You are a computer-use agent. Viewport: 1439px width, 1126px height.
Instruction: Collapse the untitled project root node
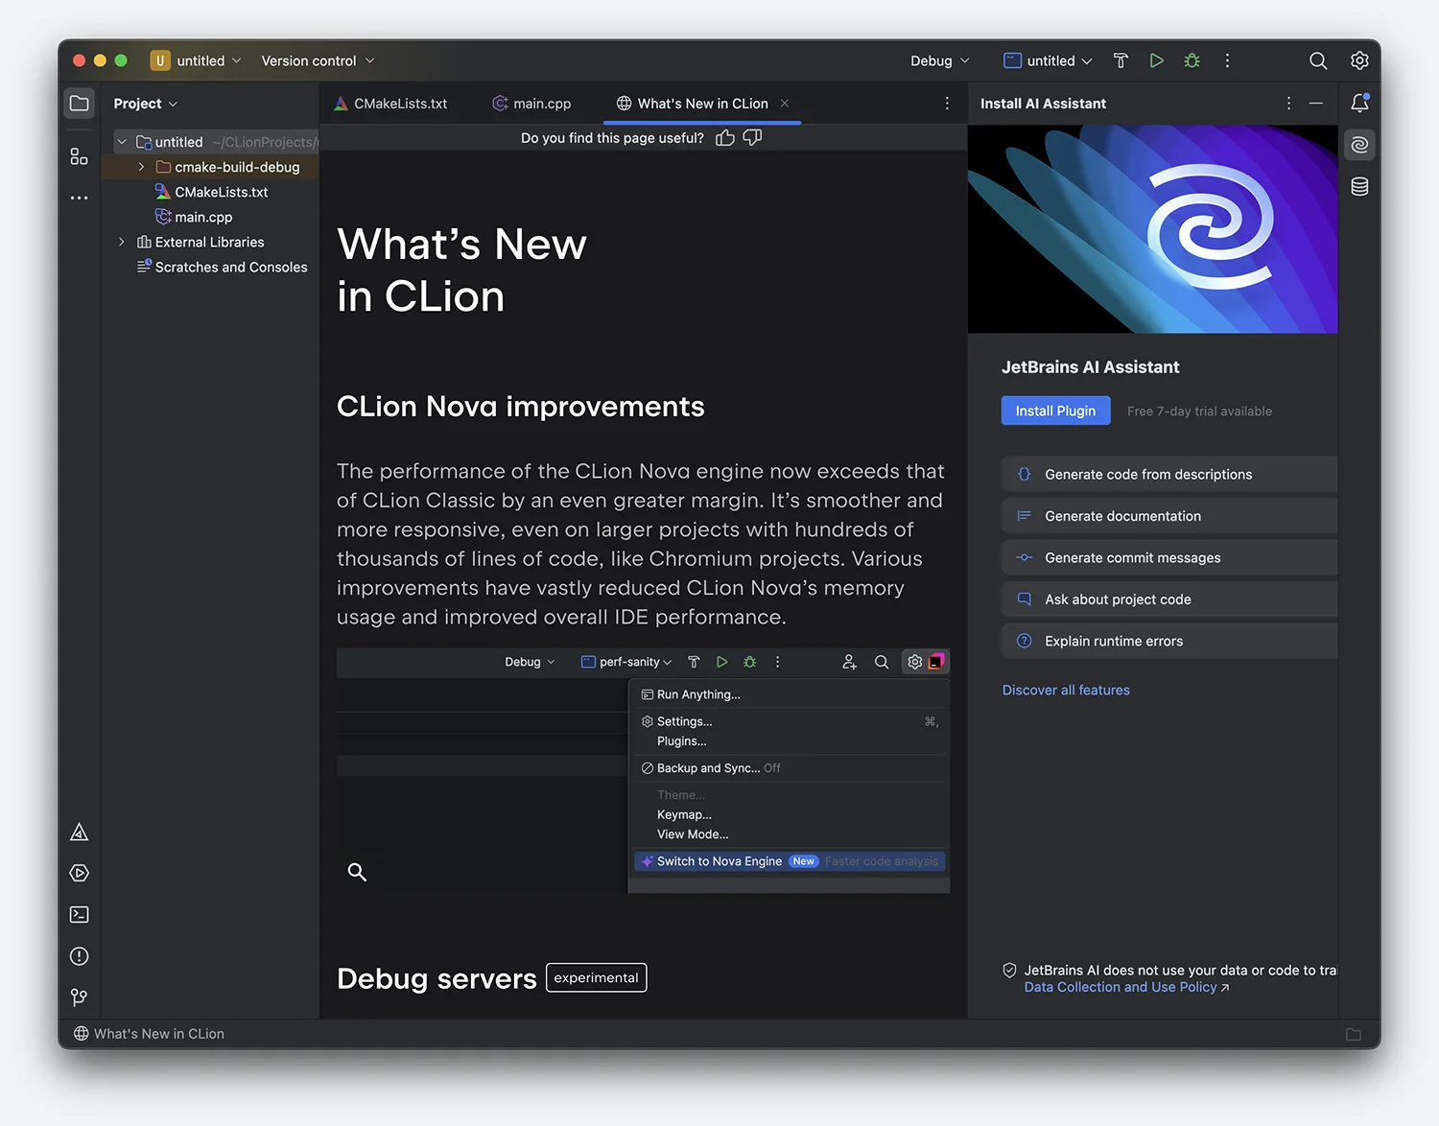point(122,142)
